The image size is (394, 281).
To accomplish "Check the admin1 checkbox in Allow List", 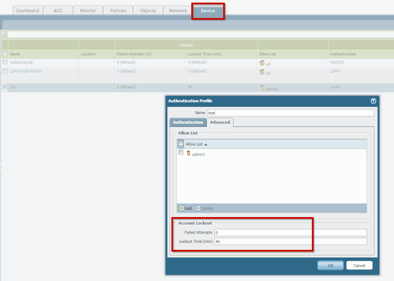I will 181,153.
